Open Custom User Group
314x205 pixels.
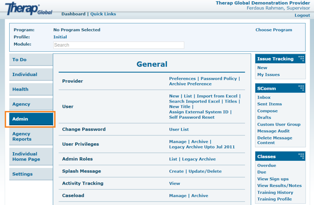tap(279, 124)
